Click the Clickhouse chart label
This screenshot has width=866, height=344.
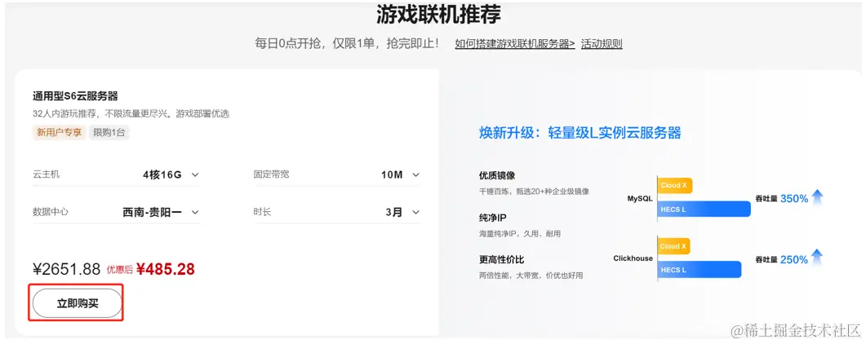point(633,258)
